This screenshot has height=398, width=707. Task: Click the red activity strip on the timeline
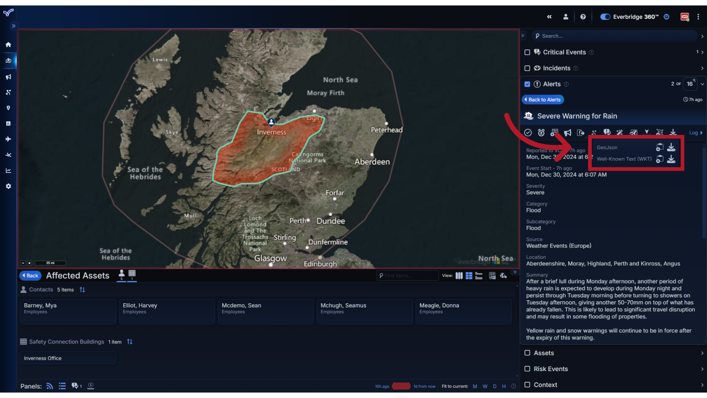401,386
